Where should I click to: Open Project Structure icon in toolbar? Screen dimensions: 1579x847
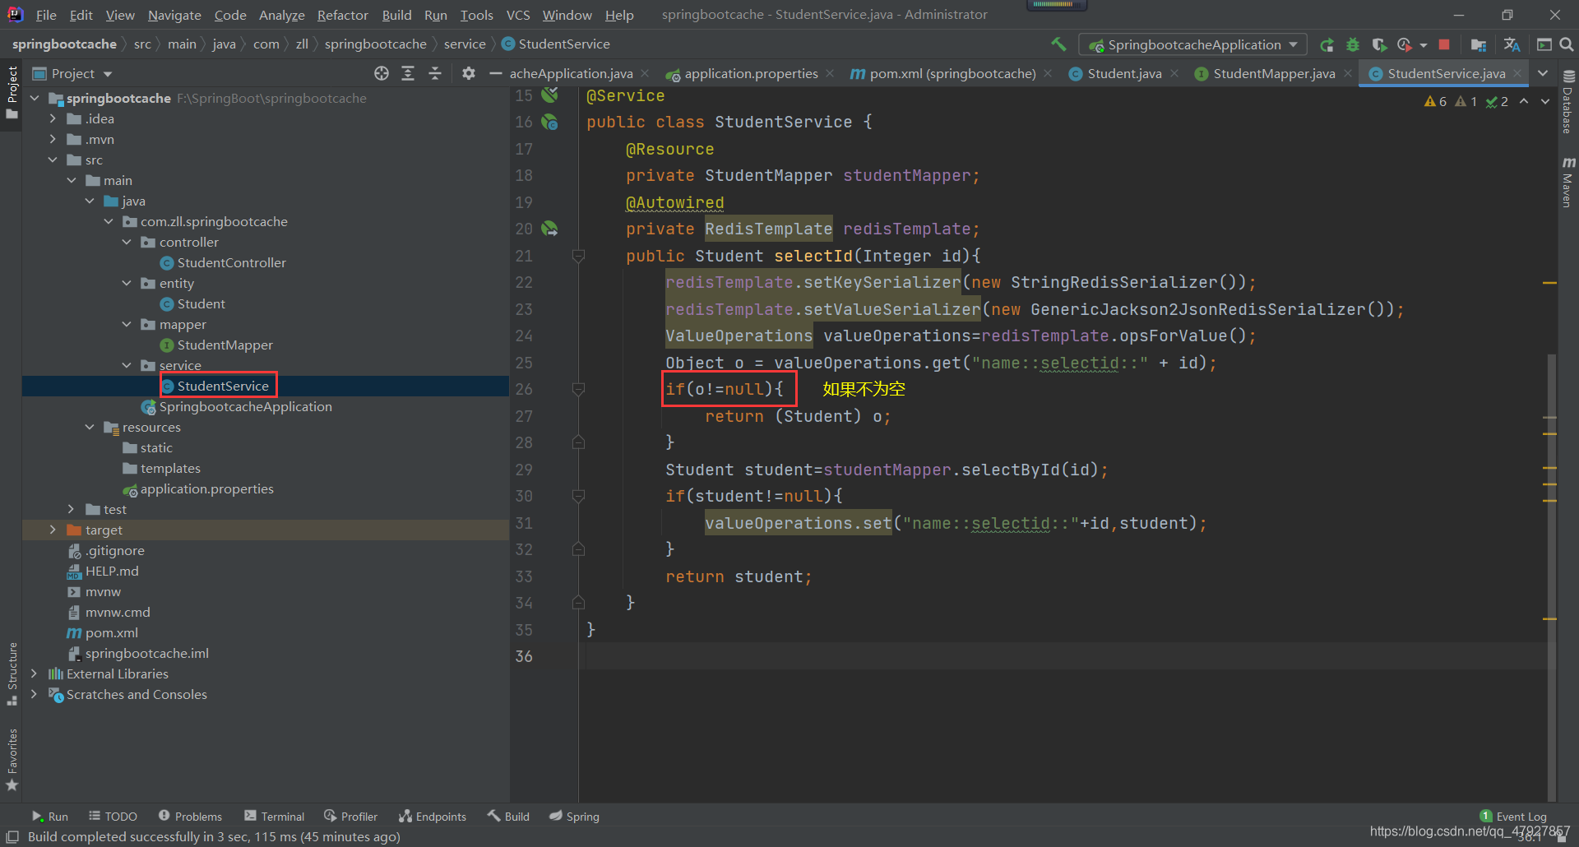(x=1479, y=44)
